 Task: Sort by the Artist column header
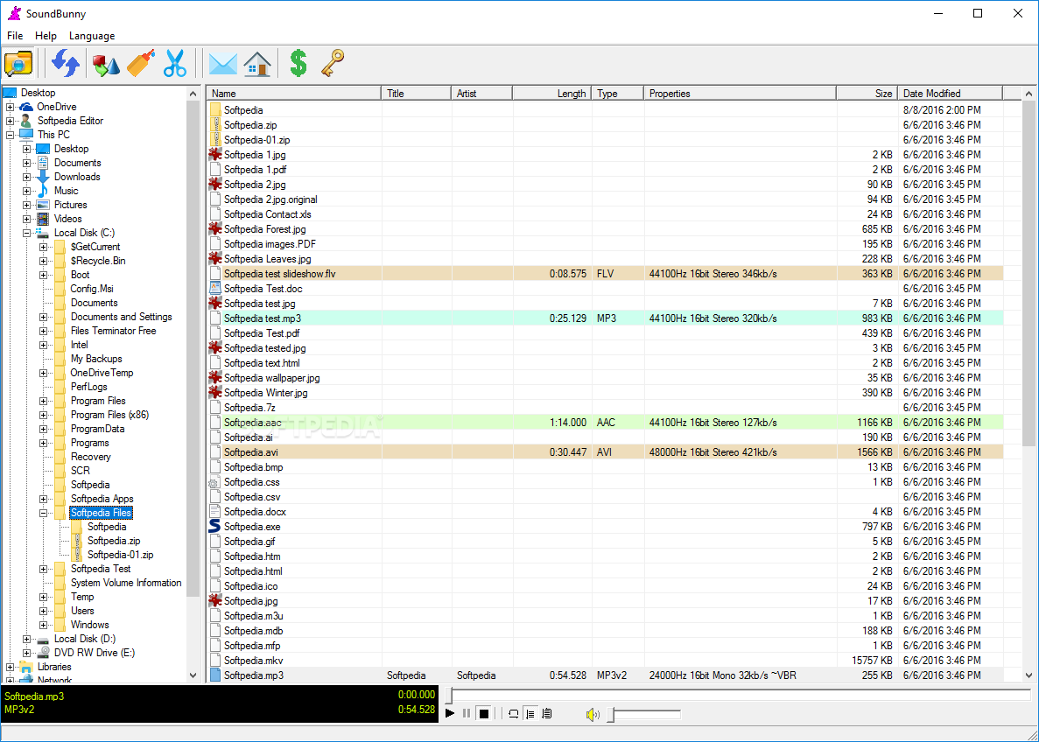(481, 94)
